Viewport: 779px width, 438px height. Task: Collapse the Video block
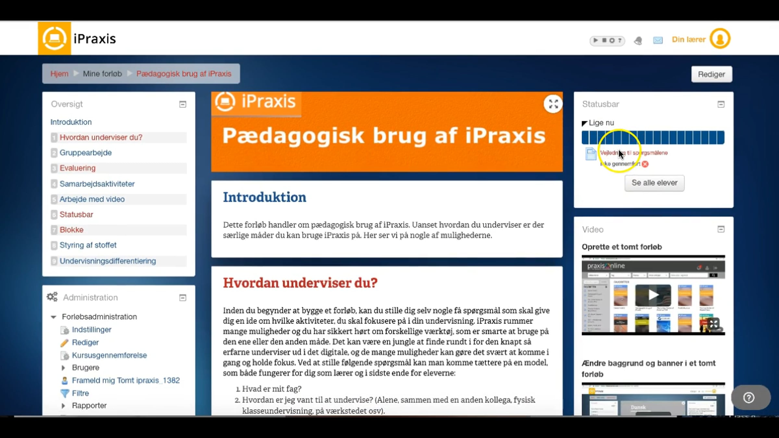721,229
